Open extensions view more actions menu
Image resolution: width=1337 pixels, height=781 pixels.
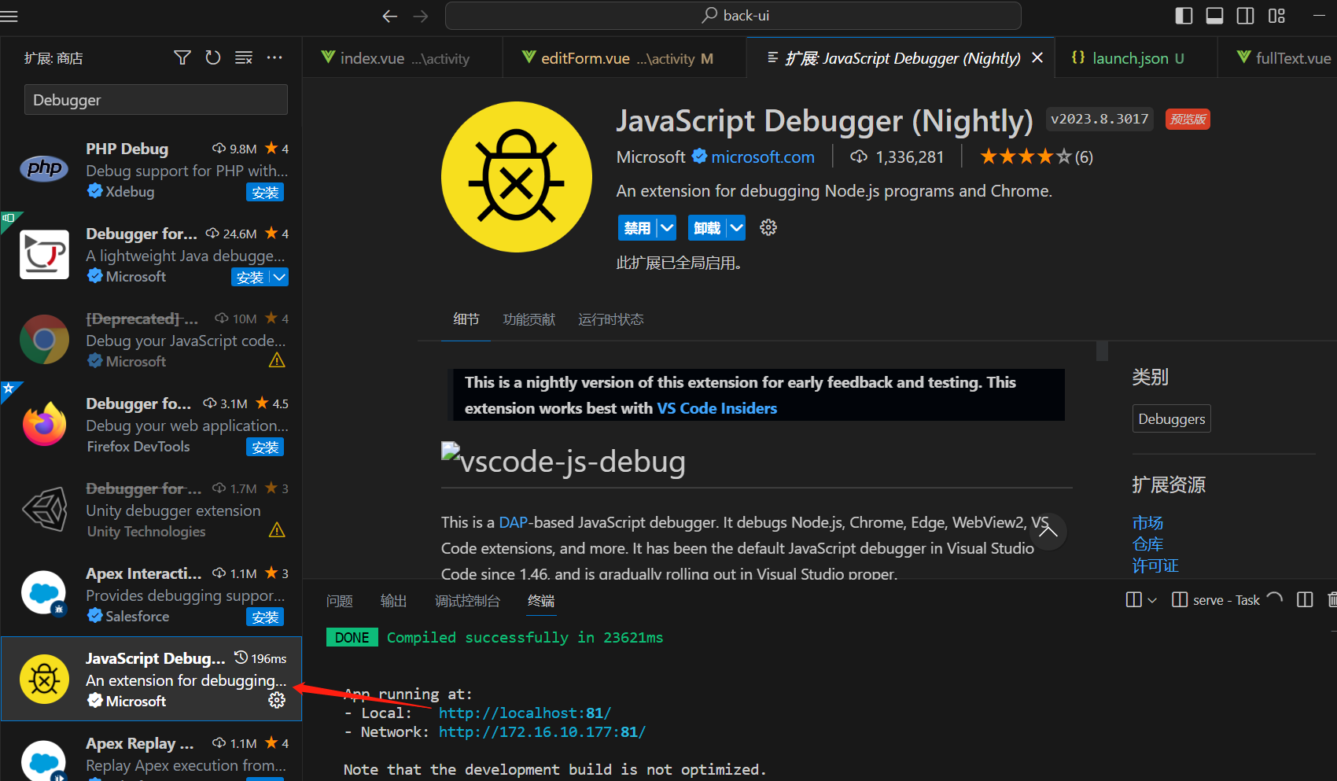click(x=274, y=57)
